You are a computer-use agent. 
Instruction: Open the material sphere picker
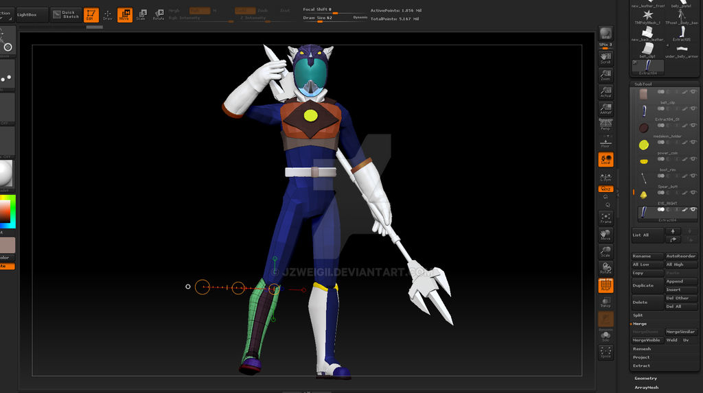point(6,174)
